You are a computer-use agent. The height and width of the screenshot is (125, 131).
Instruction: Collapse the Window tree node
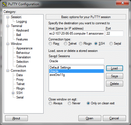pyautogui.click(x=8, y=44)
